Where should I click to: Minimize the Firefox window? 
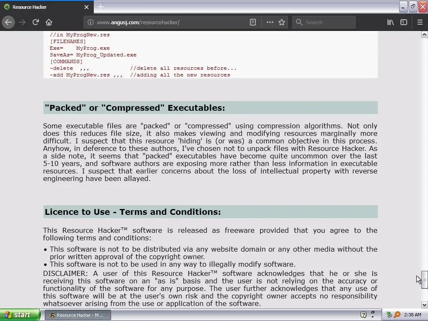tap(403, 7)
